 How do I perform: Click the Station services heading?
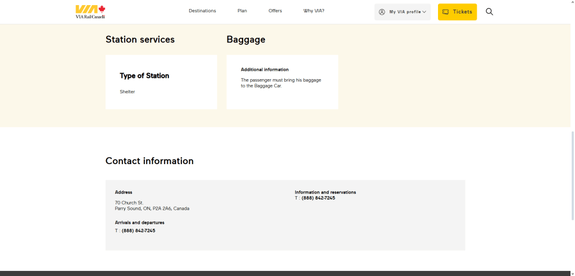(x=140, y=39)
